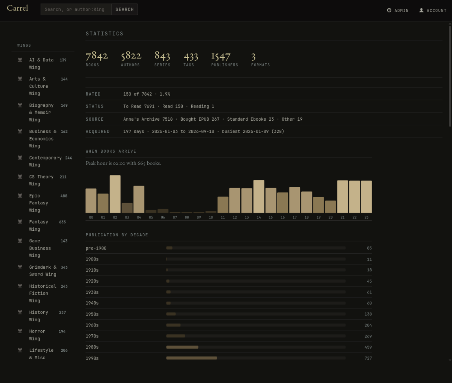Click the Arts & Culture Wing icon
Image resolution: width=452 pixels, height=383 pixels.
point(20,79)
